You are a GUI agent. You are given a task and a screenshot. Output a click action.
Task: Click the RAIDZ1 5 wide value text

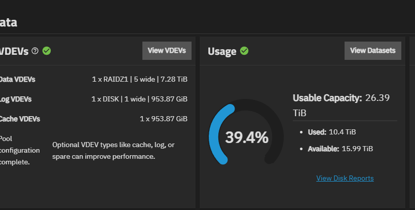139,80
